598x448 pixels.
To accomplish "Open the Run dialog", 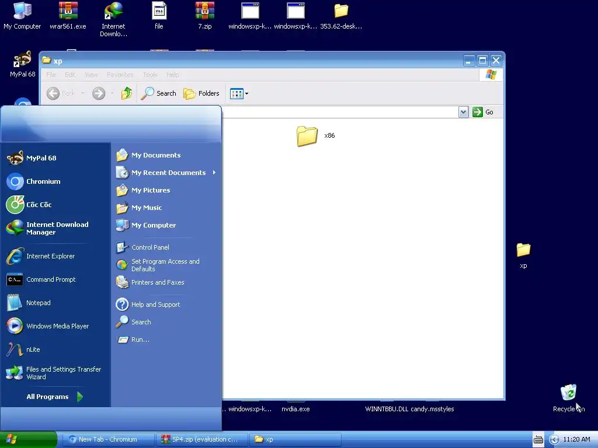I will [x=166, y=339].
